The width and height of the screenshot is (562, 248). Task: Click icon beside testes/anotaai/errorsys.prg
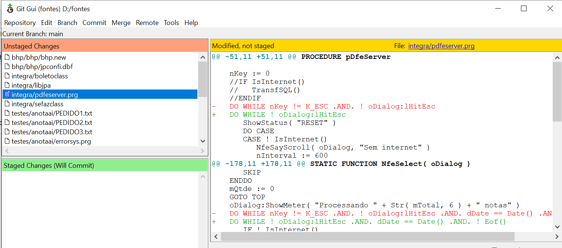7,141
